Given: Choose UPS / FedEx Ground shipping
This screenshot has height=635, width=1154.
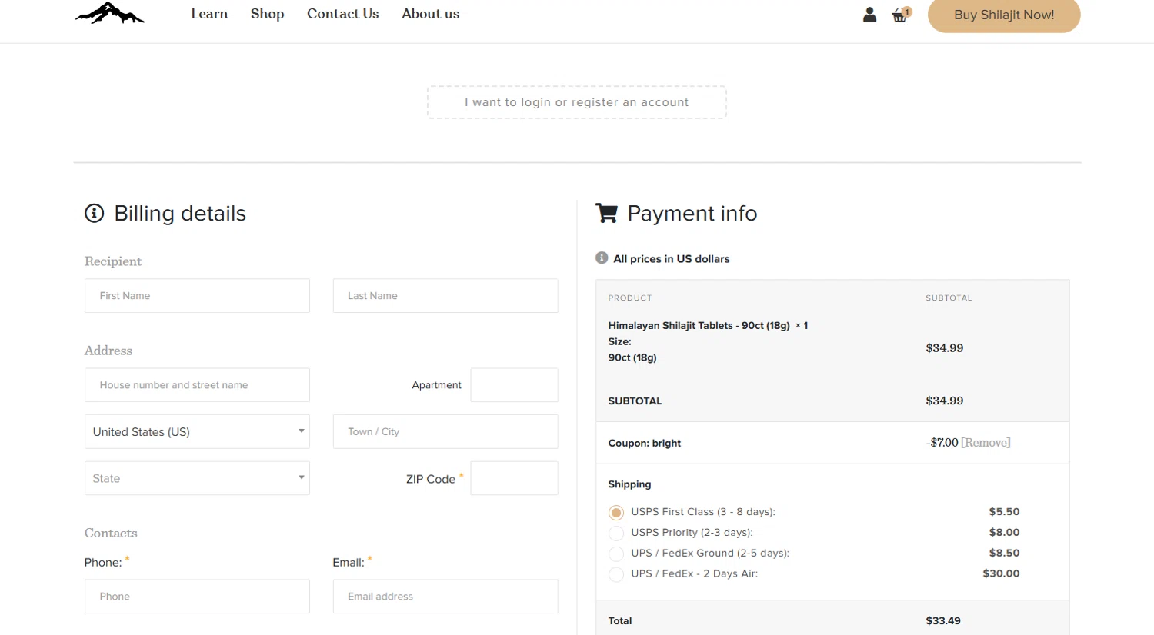Looking at the screenshot, I should 616,554.
